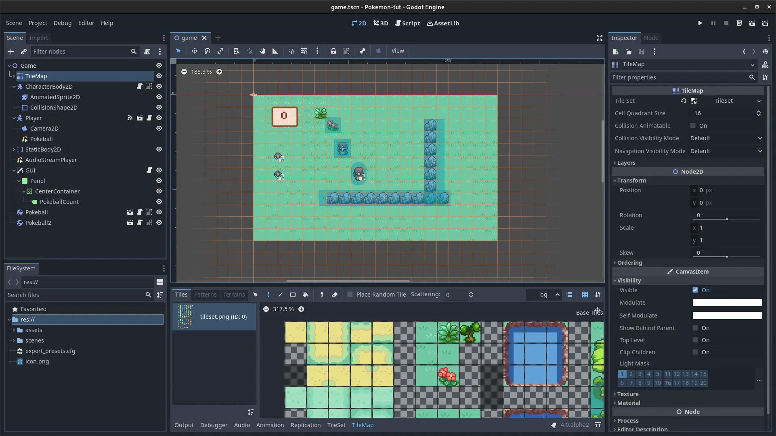Select the Move Mode tool in canvas toolbar
Image resolution: width=776 pixels, height=436 pixels.
coord(194,51)
